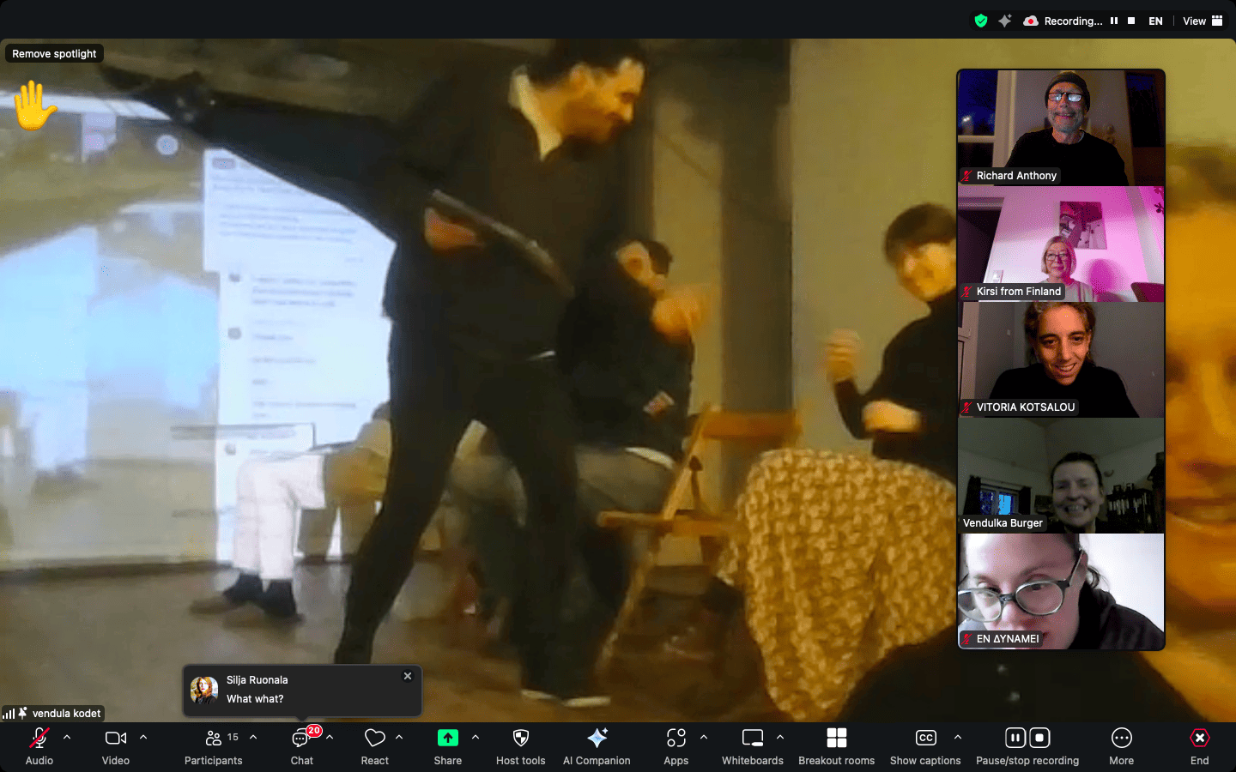This screenshot has width=1236, height=772.
Task: Open the Participants panel
Action: click(213, 746)
